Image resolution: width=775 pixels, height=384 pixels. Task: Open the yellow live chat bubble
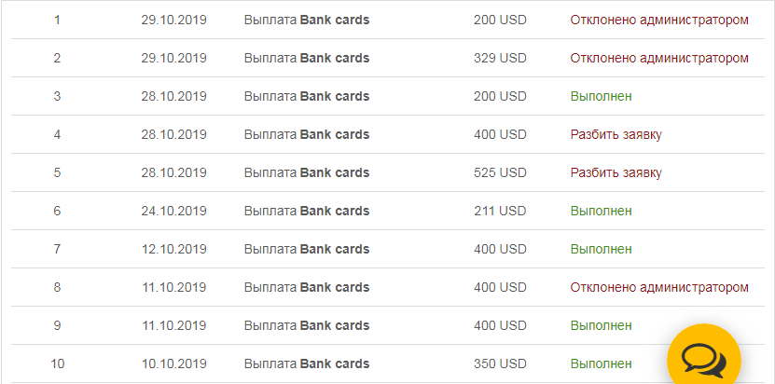[x=703, y=358]
